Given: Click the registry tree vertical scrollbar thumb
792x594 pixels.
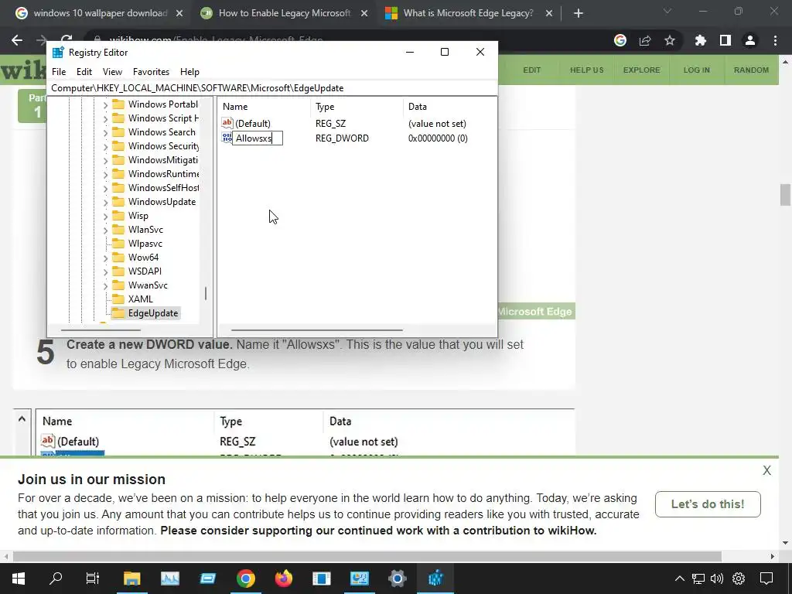Looking at the screenshot, I should click(206, 293).
